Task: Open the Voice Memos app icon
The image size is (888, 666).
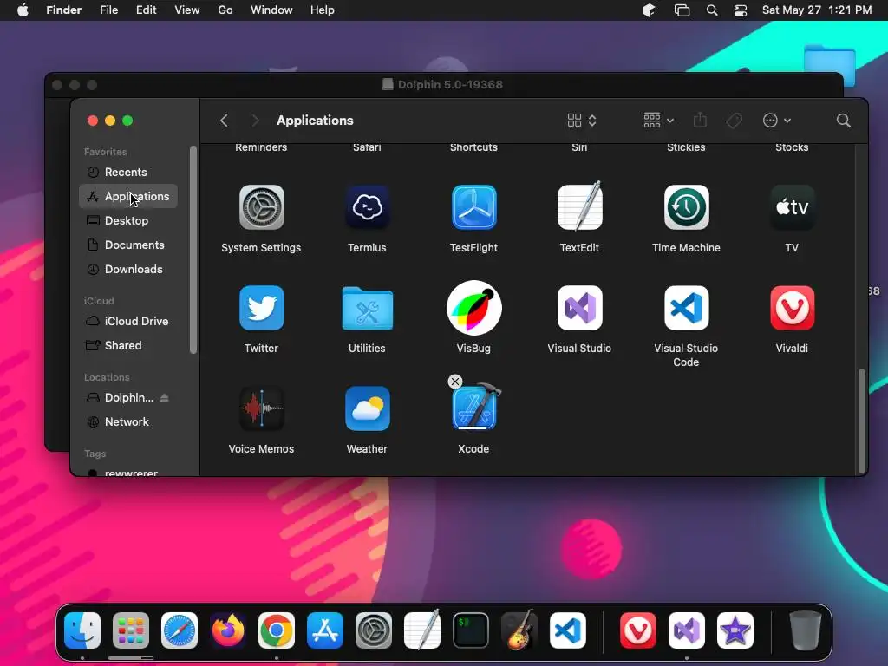Action: pos(261,408)
